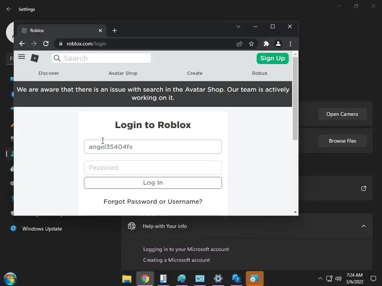The height and width of the screenshot is (286, 382).
Task: Show hidden tray icons chevron
Action: point(320,279)
